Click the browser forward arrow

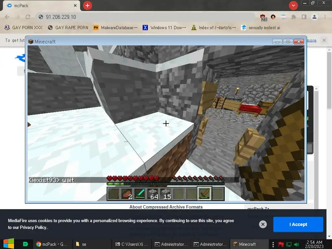click(x=18, y=17)
